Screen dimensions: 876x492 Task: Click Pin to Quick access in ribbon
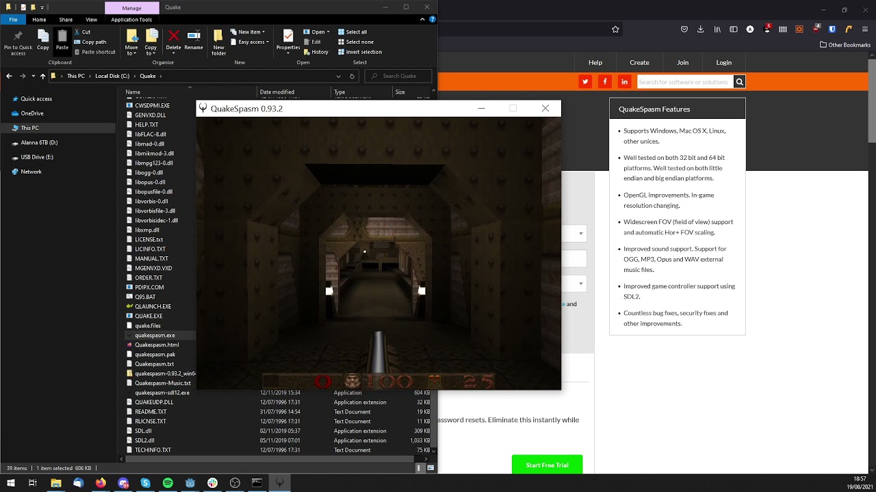[18, 42]
